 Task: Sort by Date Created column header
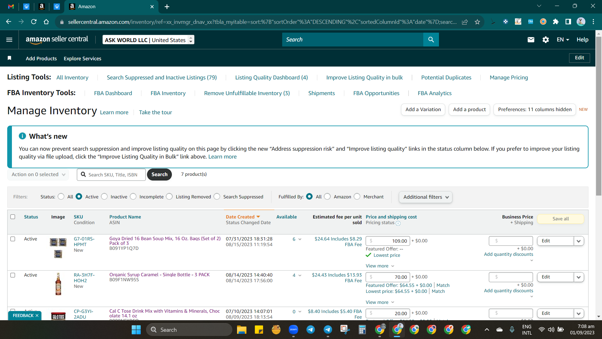coord(243,217)
